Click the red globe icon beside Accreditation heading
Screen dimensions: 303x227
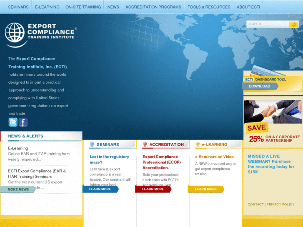click(x=145, y=144)
